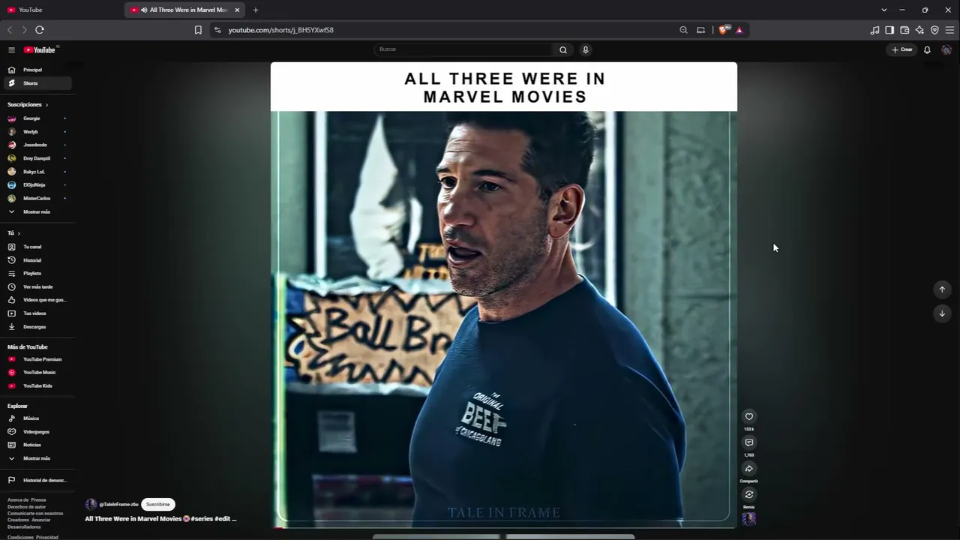960x540 pixels.
Task: Go to Principal in sidebar
Action: click(x=38, y=70)
